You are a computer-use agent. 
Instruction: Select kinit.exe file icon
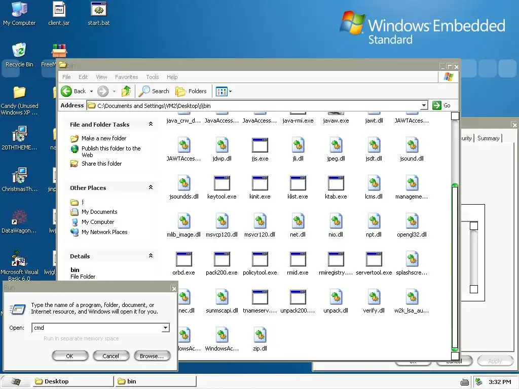click(x=260, y=183)
